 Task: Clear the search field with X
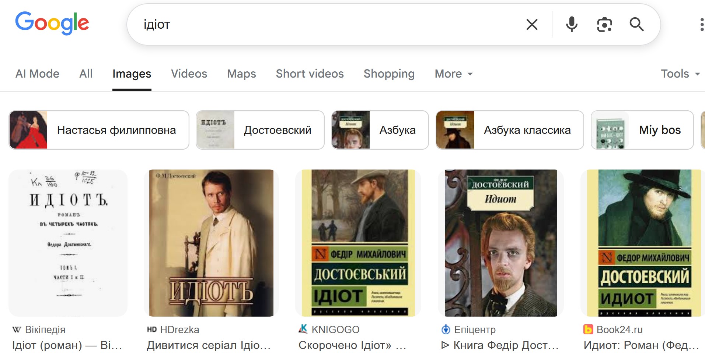pyautogui.click(x=532, y=25)
